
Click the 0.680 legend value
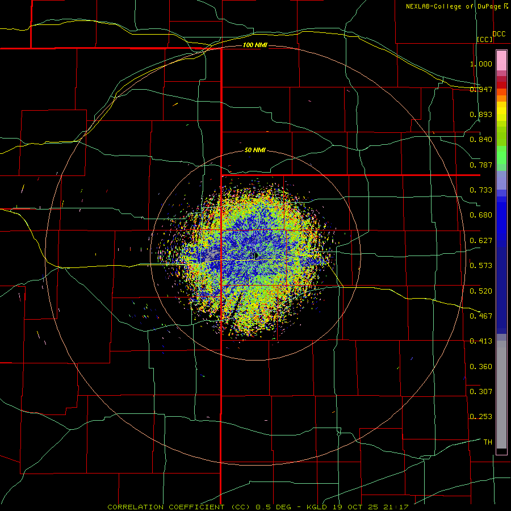pos(481,215)
